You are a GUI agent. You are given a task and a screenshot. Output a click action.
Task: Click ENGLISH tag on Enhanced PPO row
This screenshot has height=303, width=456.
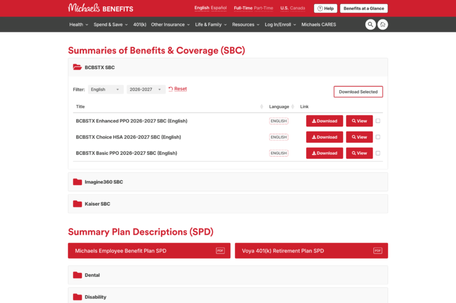[x=279, y=121]
